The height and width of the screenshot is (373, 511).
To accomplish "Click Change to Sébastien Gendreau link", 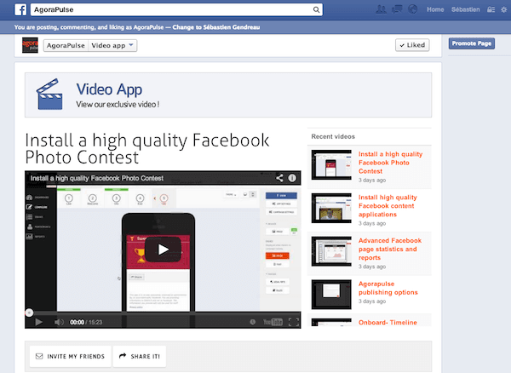I will 216,27.
